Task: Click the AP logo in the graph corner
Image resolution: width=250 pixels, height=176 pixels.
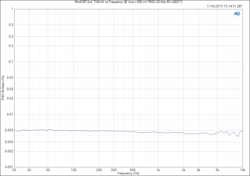Action: click(x=237, y=14)
